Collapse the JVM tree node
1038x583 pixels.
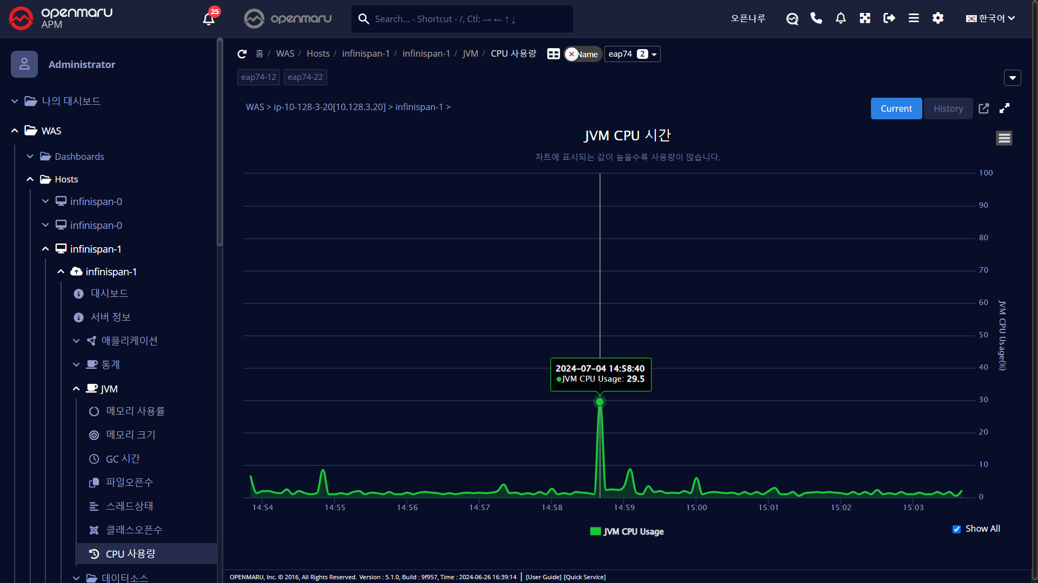76,389
